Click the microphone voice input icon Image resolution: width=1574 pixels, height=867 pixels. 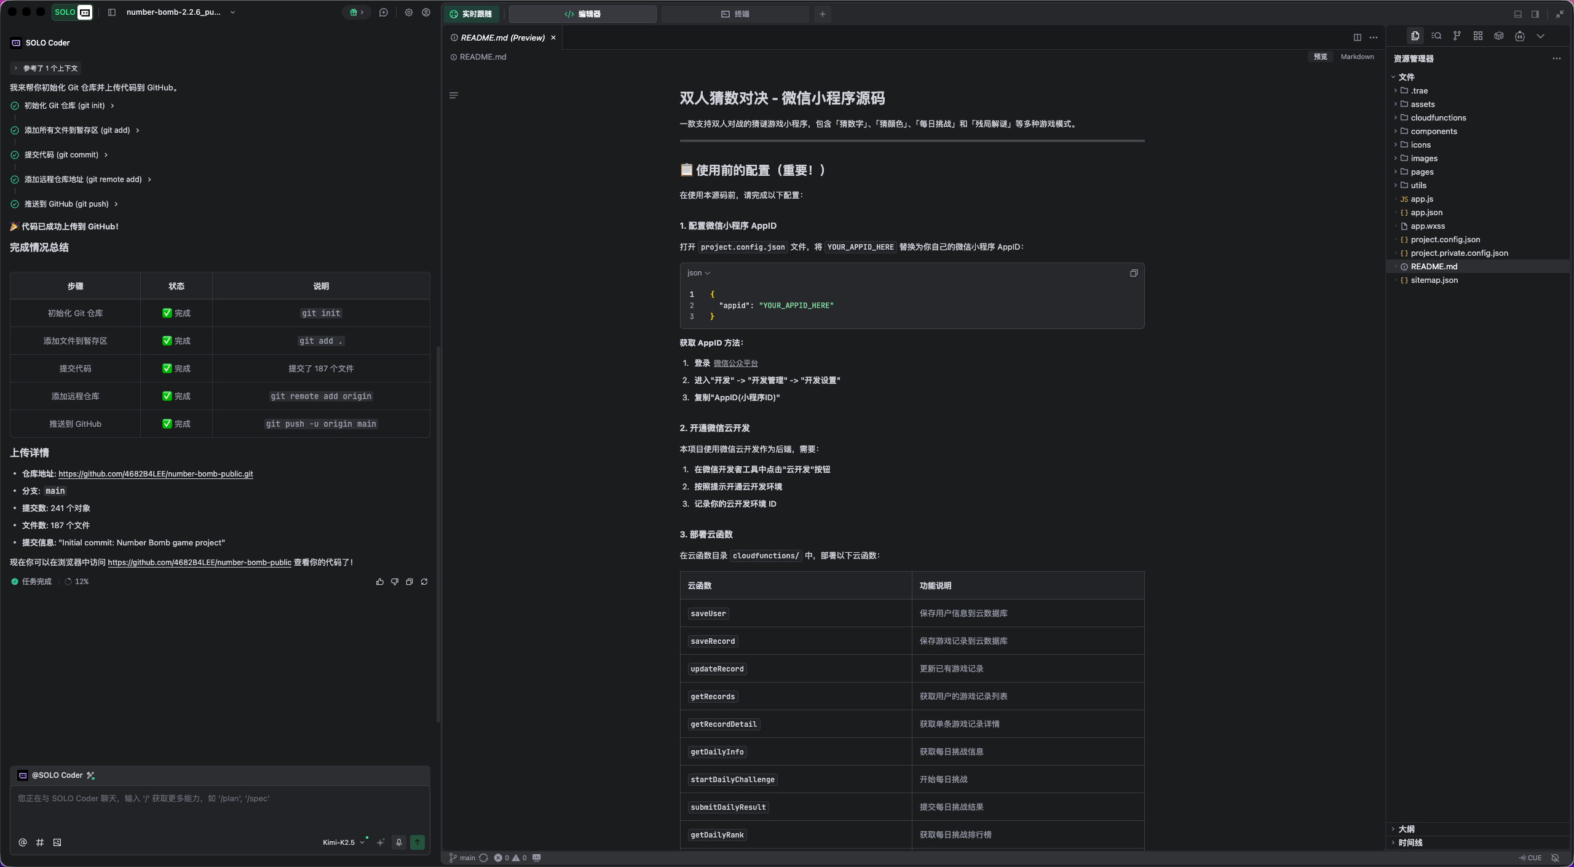point(398,842)
